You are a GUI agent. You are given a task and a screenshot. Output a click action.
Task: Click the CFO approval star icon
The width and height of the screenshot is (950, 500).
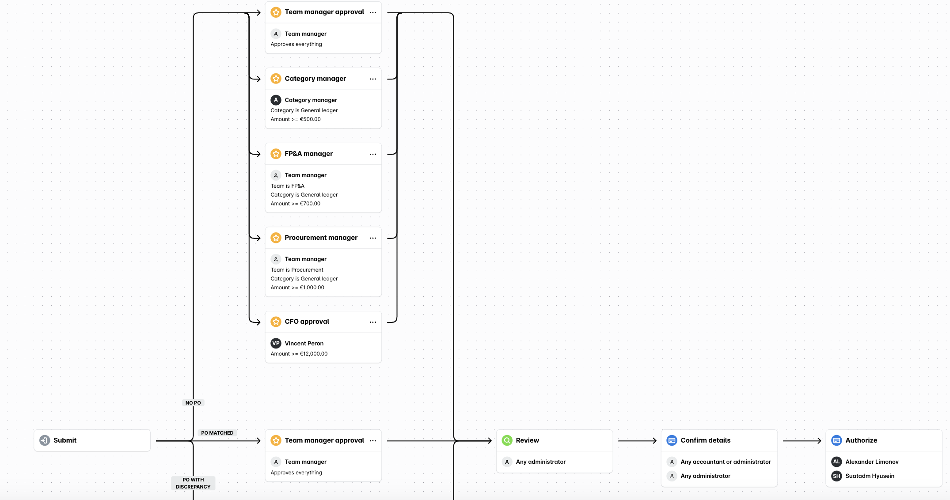(276, 322)
